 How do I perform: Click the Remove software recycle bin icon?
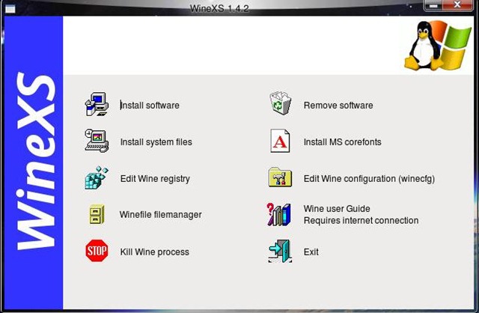(280, 103)
